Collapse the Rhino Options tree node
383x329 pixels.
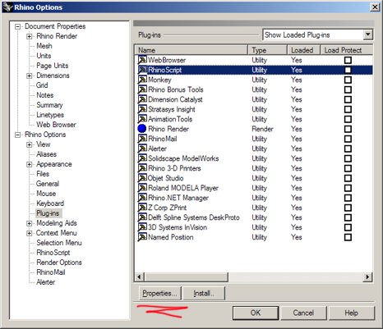[x=18, y=135]
